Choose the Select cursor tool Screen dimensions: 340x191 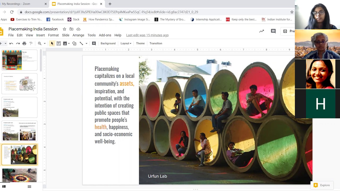pos(52,44)
